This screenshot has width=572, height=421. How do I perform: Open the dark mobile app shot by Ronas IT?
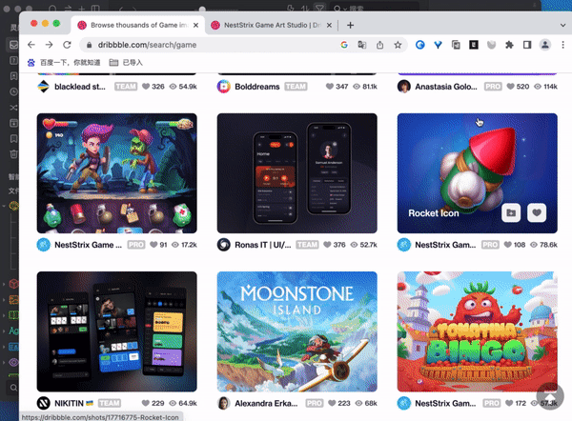(296, 173)
